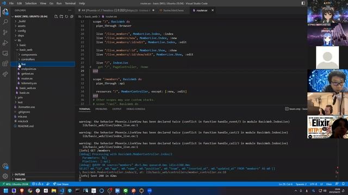Show hidden system tray icons
This screenshot has width=348, height=195.
pos(296,191)
